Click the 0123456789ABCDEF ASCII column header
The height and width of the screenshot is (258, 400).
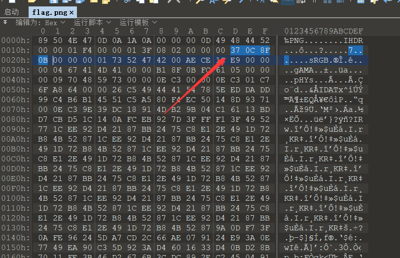point(324,31)
